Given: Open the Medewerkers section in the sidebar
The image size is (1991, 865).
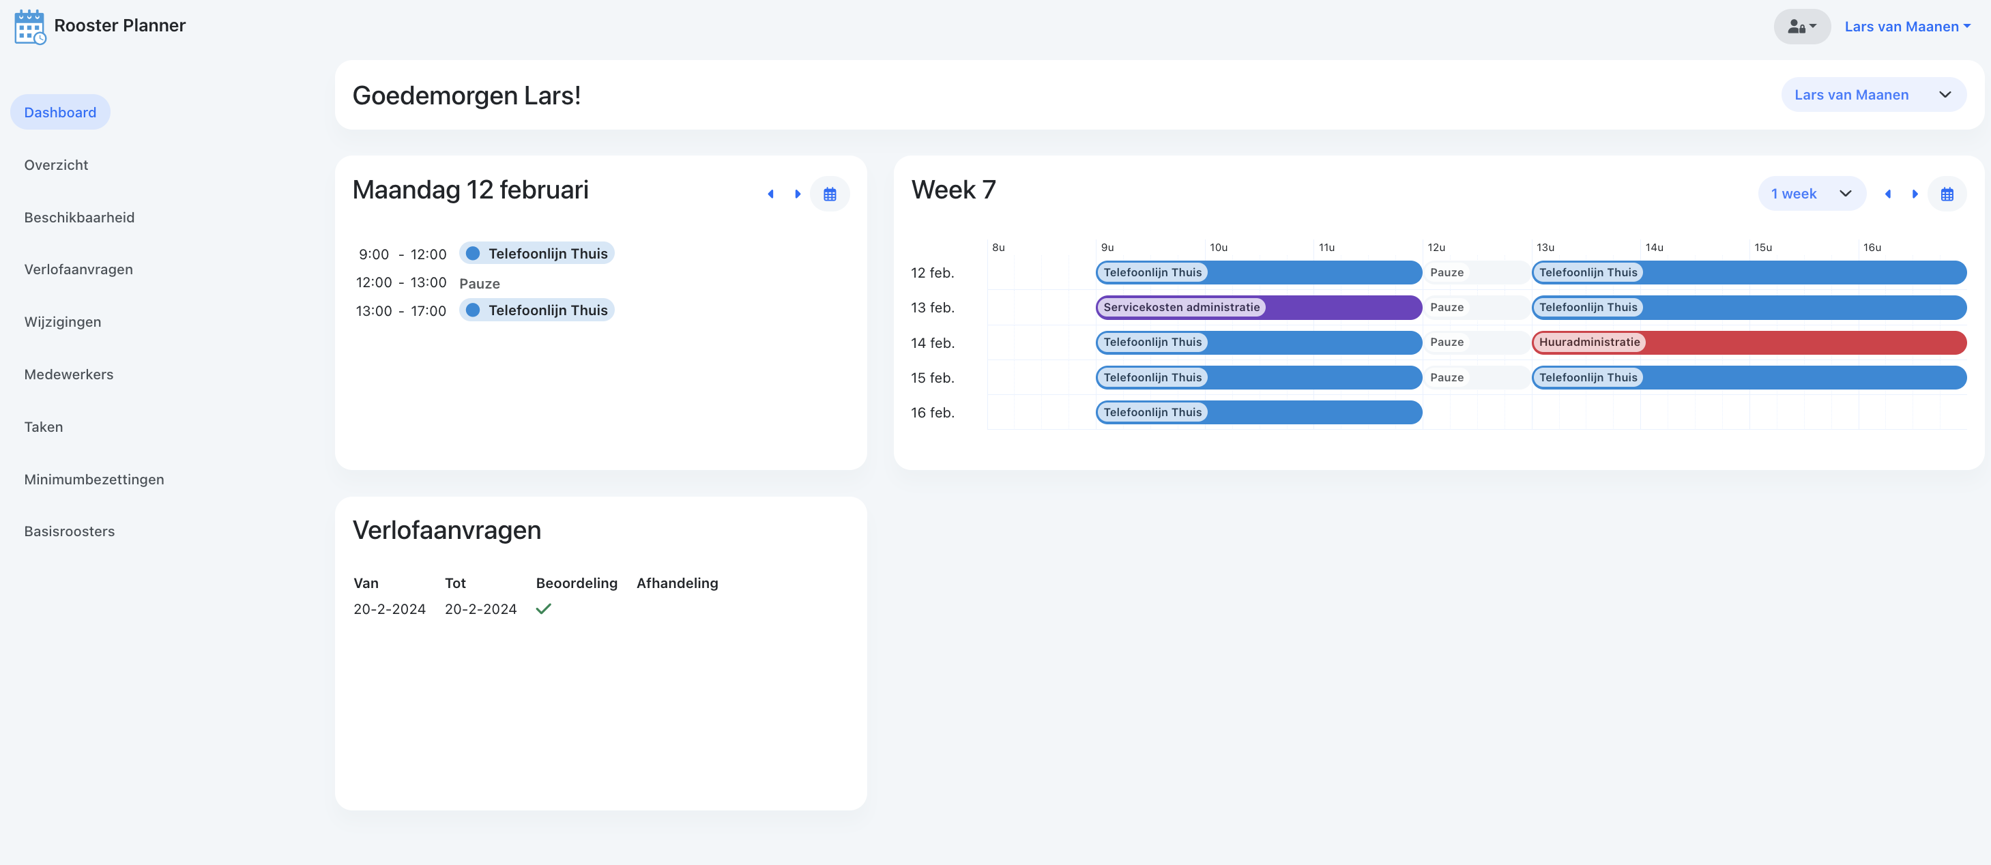Looking at the screenshot, I should tap(68, 374).
